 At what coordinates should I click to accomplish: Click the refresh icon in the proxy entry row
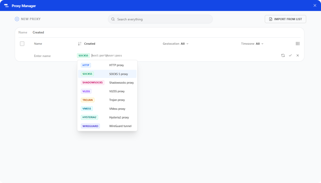[x=283, y=55]
